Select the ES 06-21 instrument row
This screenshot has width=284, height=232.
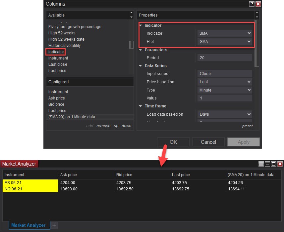coord(30,183)
